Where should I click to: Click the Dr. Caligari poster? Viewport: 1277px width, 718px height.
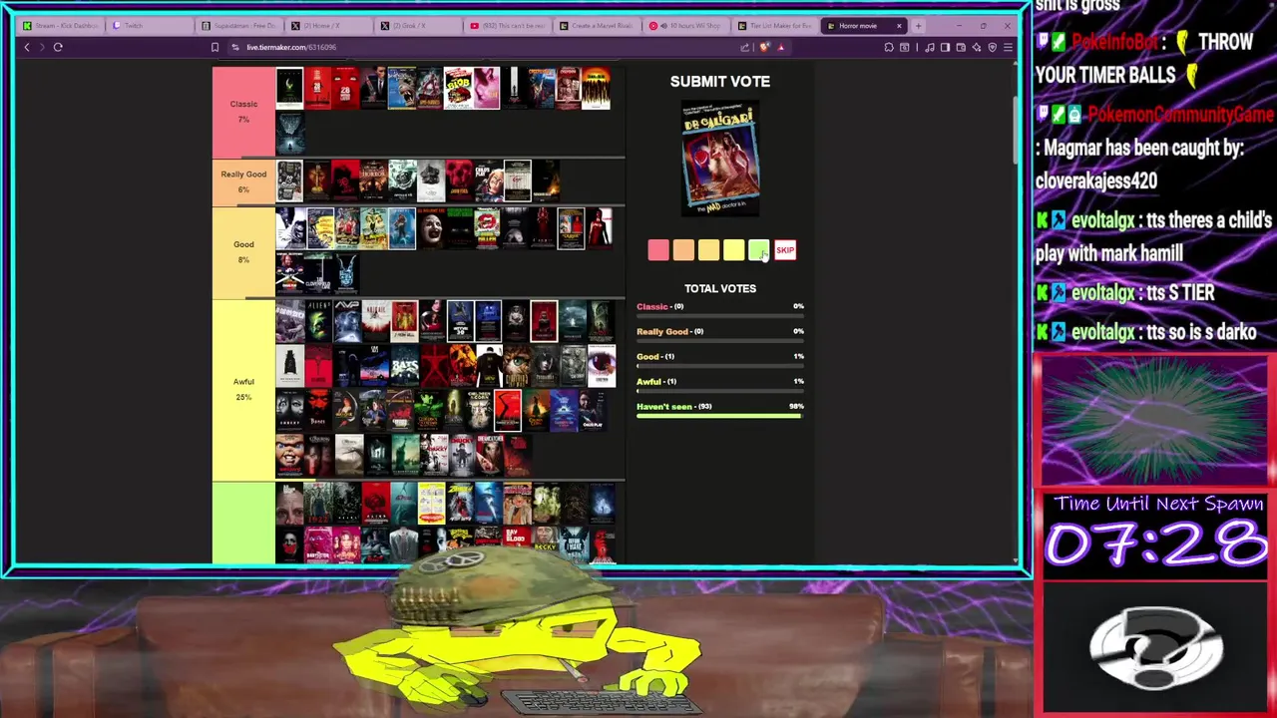720,158
